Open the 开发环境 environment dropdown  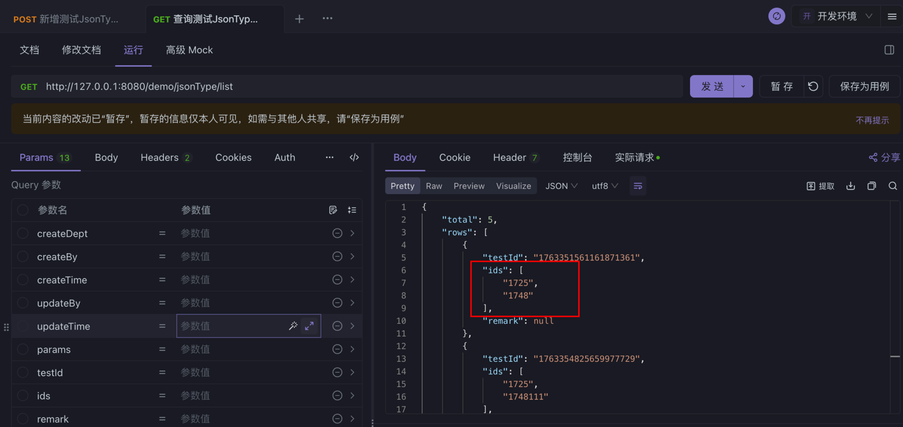pyautogui.click(x=837, y=16)
